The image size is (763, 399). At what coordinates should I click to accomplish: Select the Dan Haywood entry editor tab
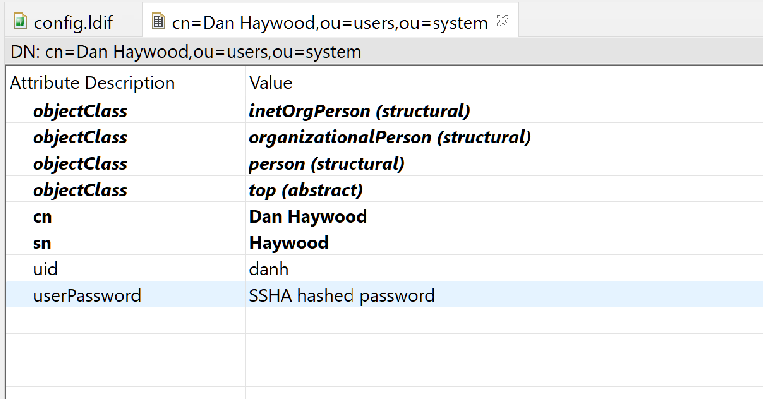329,23
